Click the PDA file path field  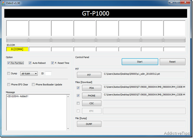click(x=144, y=88)
